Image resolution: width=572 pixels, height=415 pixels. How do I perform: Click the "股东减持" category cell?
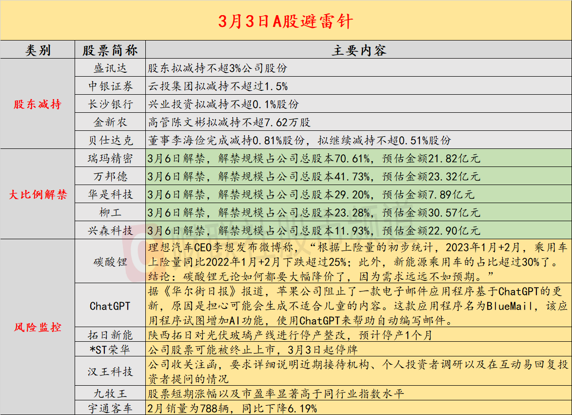(38, 104)
